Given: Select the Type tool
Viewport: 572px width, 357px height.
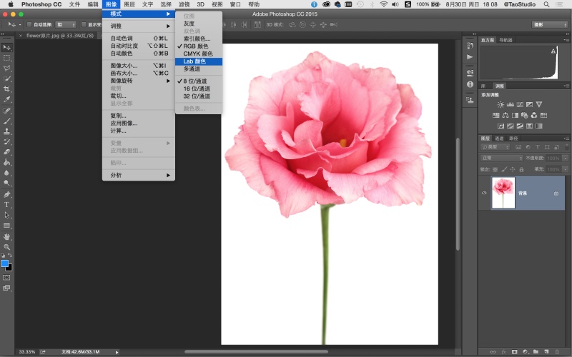Looking at the screenshot, I should pos(6,205).
